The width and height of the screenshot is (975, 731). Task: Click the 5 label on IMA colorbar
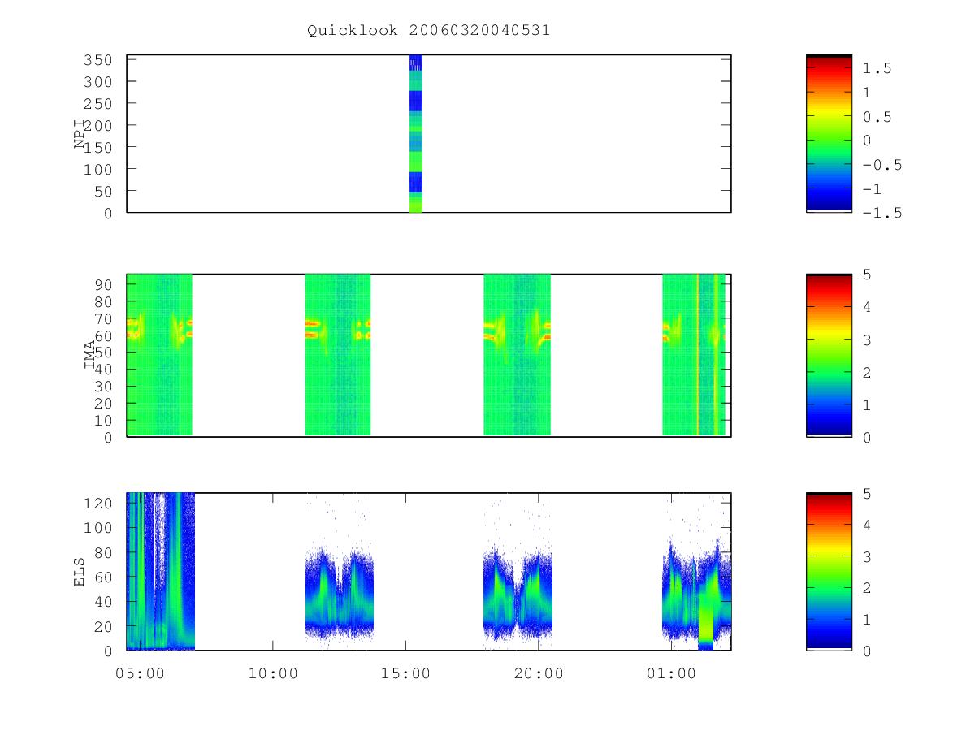pyautogui.click(x=867, y=275)
